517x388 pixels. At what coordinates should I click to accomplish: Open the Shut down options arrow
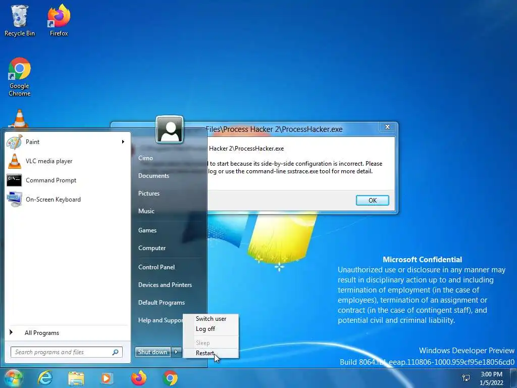176,352
